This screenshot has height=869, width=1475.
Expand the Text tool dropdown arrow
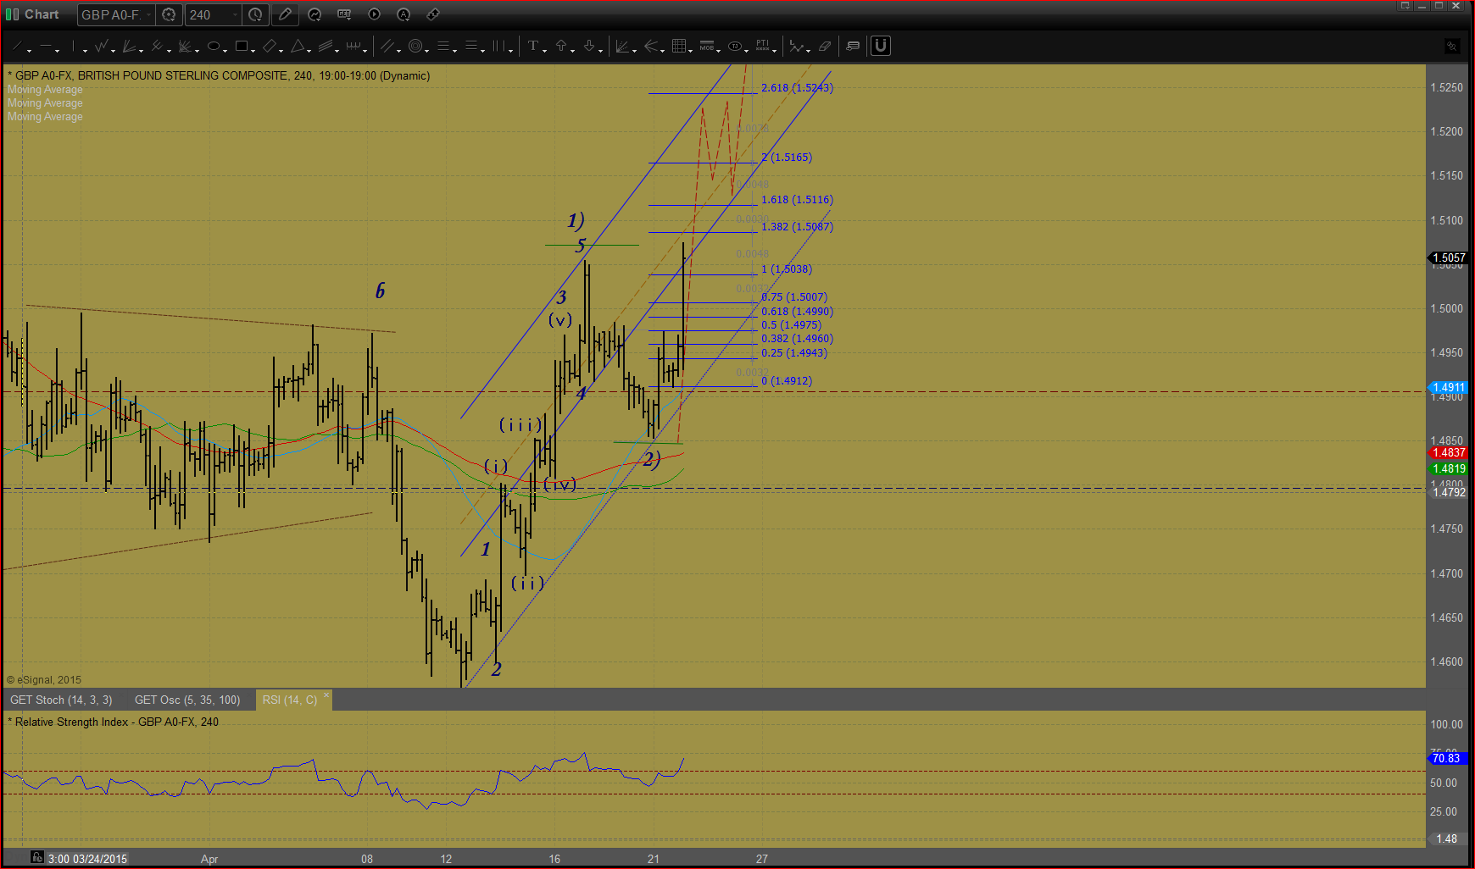pyautogui.click(x=544, y=51)
